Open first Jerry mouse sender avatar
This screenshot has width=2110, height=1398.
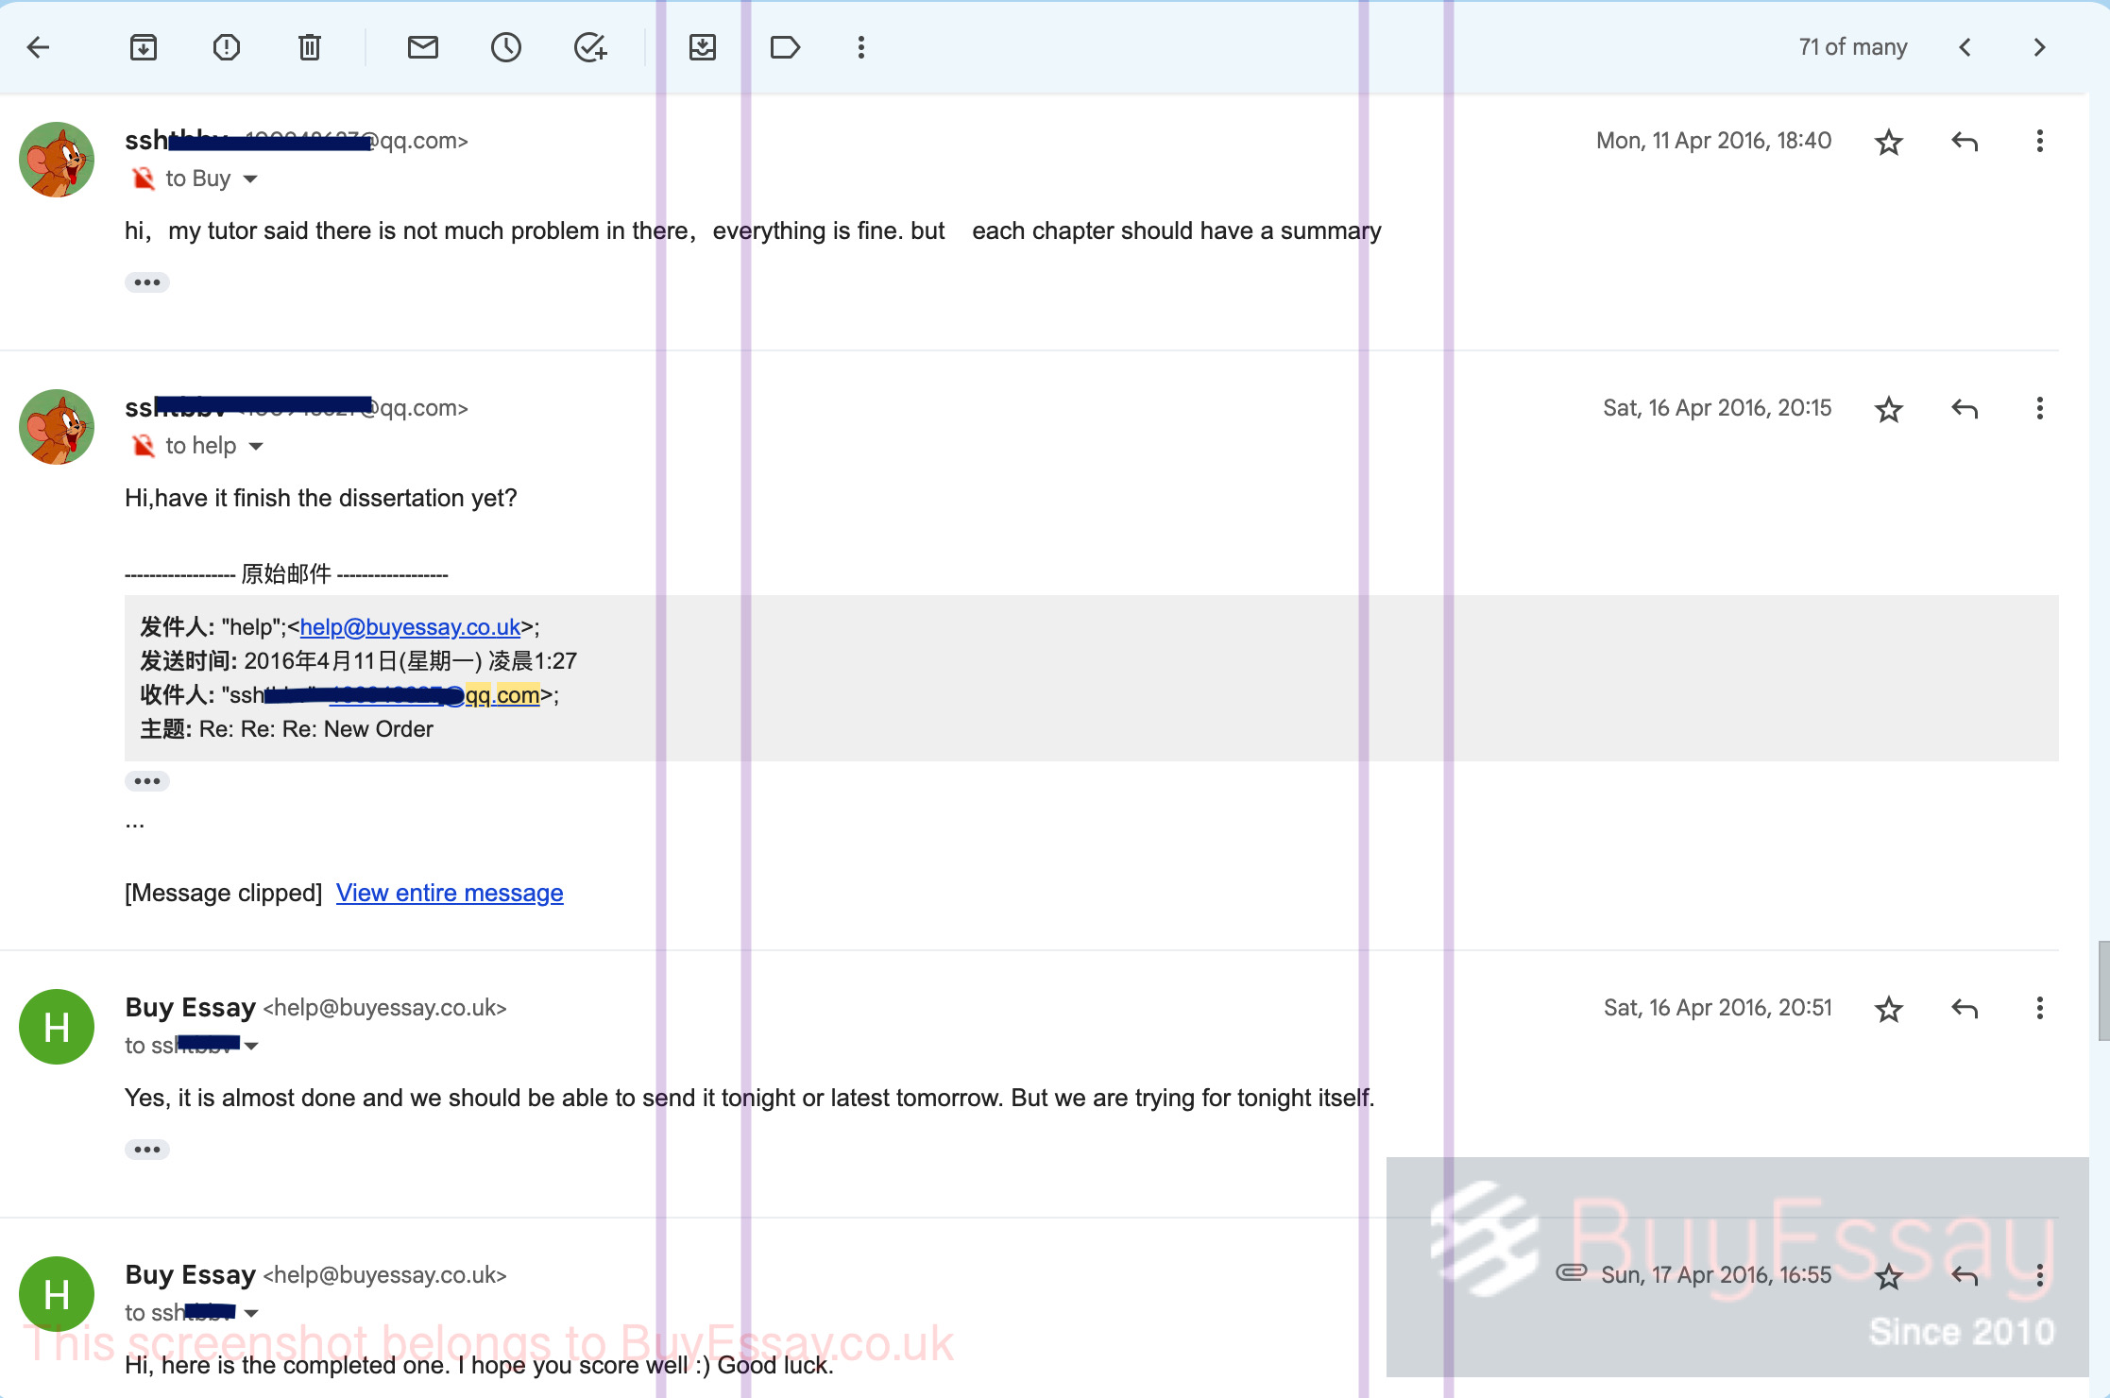coord(57,160)
